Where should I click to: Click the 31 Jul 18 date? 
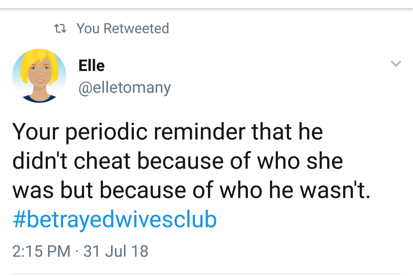pyautogui.click(x=116, y=251)
